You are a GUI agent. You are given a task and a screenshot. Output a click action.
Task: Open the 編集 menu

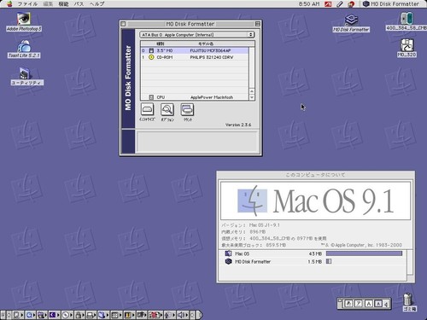point(48,4)
